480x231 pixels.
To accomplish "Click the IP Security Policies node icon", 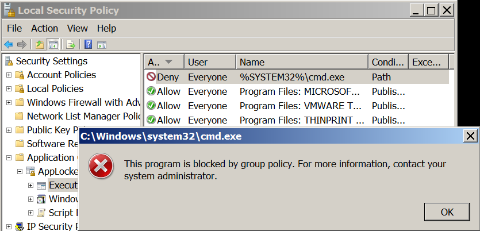I will (x=20, y=227).
